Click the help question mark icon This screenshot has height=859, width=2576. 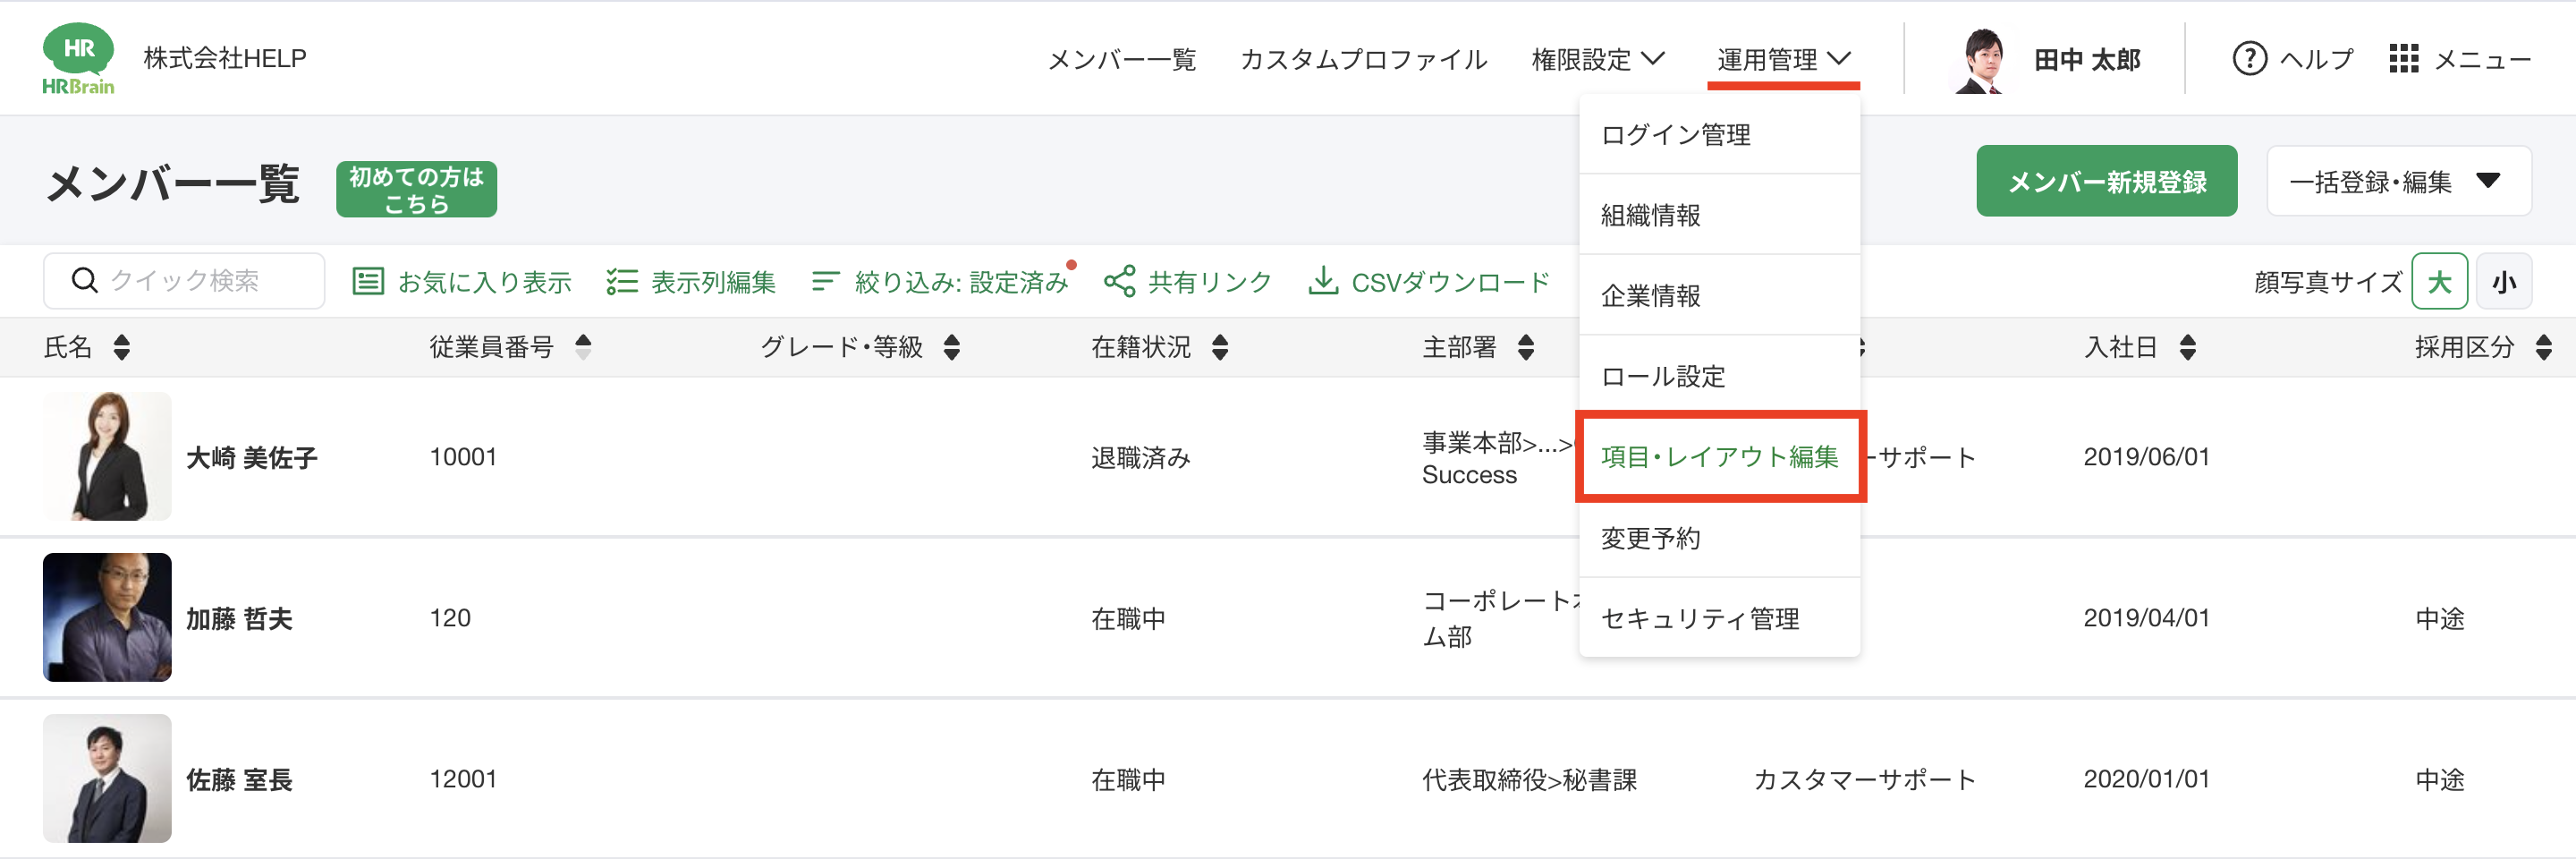[2249, 59]
